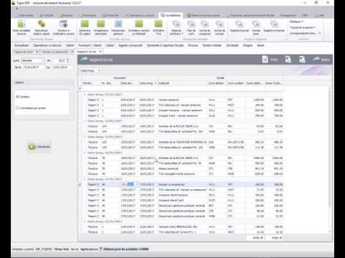This screenshot has height=258, width=345.
Task: Close the Registrul Jurnal tab
Action: pyautogui.click(x=101, y=52)
